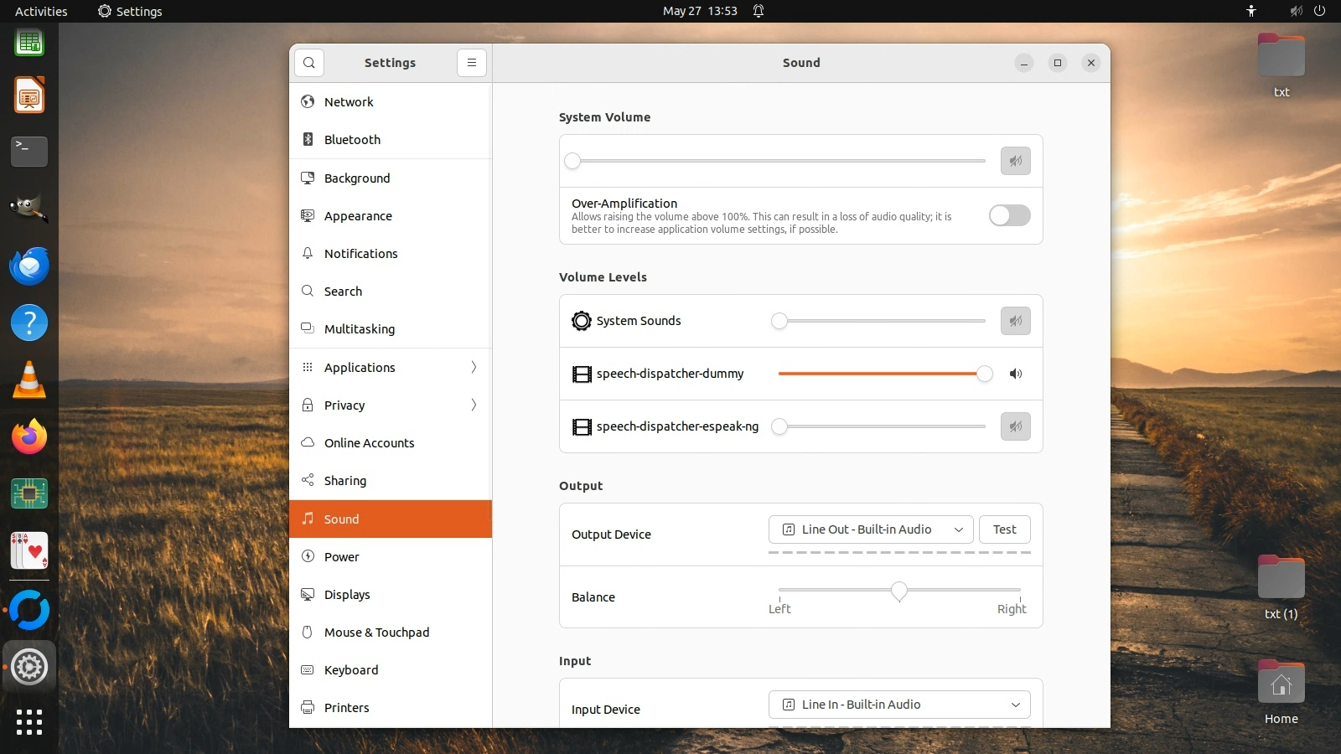
Task: Open the Input Device dropdown
Action: click(x=898, y=705)
